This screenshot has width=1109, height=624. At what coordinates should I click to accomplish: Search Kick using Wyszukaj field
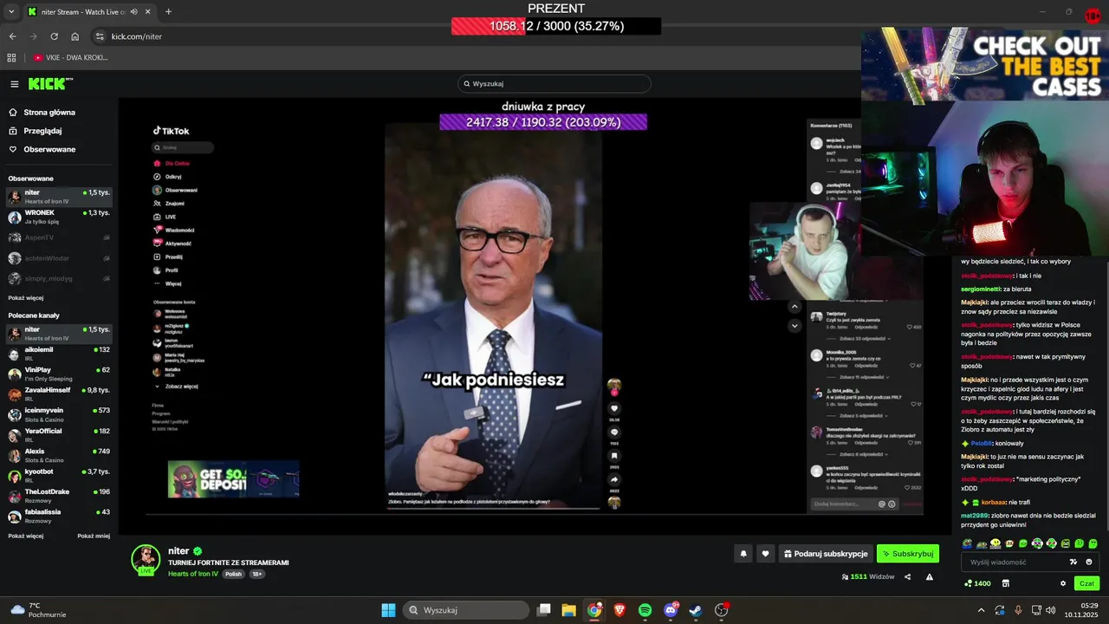pyautogui.click(x=554, y=84)
